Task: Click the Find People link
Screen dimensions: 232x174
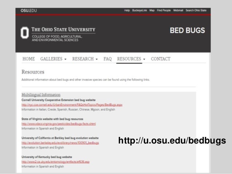Action: (164, 10)
